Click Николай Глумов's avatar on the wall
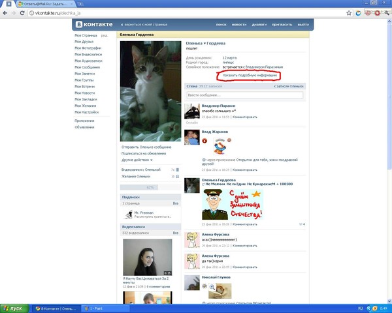 click(x=191, y=282)
